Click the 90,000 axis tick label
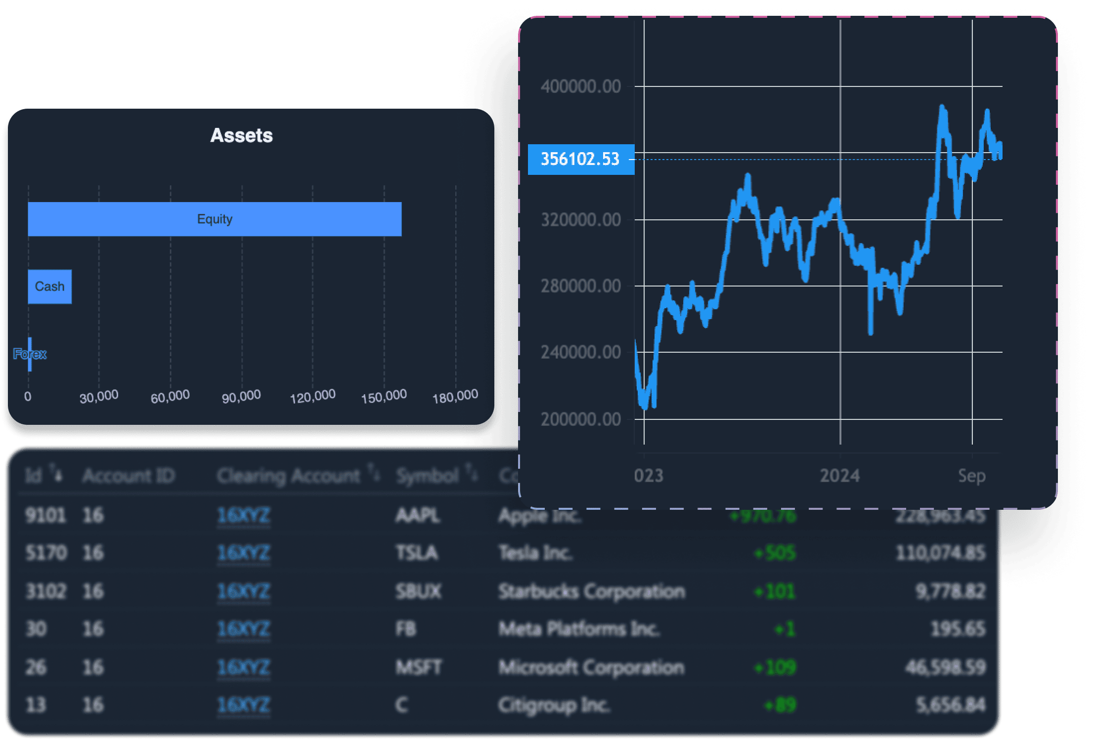Screen dimensions: 1093x739 (x=241, y=396)
